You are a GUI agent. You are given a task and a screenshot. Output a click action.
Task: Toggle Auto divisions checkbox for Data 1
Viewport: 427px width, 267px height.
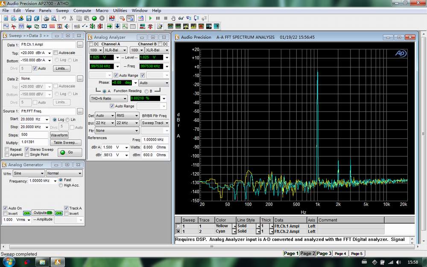tap(35, 68)
